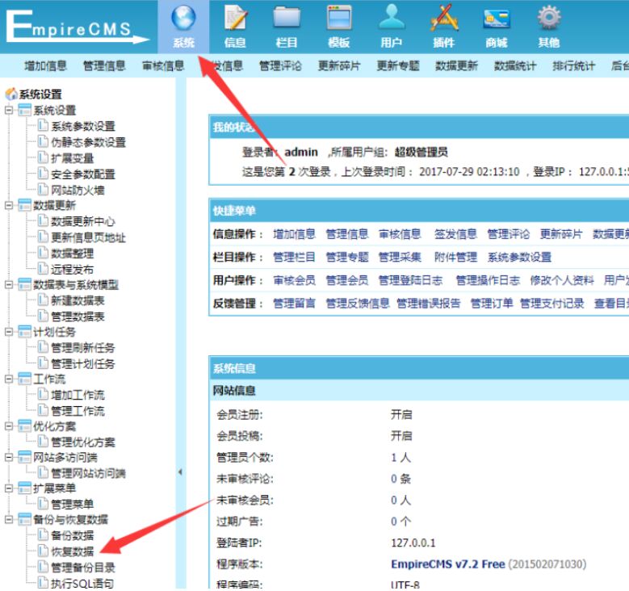Select 安全参数配置 in the tree
The width and height of the screenshot is (629, 591).
[83, 174]
